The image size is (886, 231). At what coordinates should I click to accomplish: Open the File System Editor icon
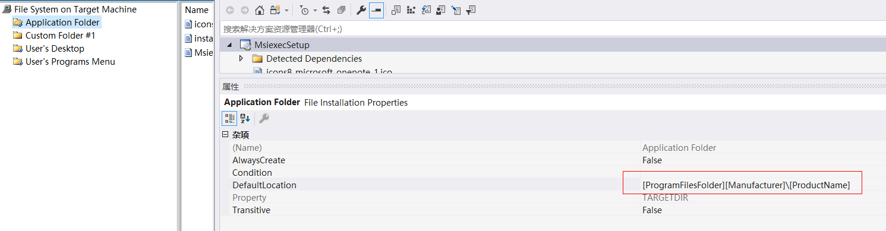click(396, 10)
